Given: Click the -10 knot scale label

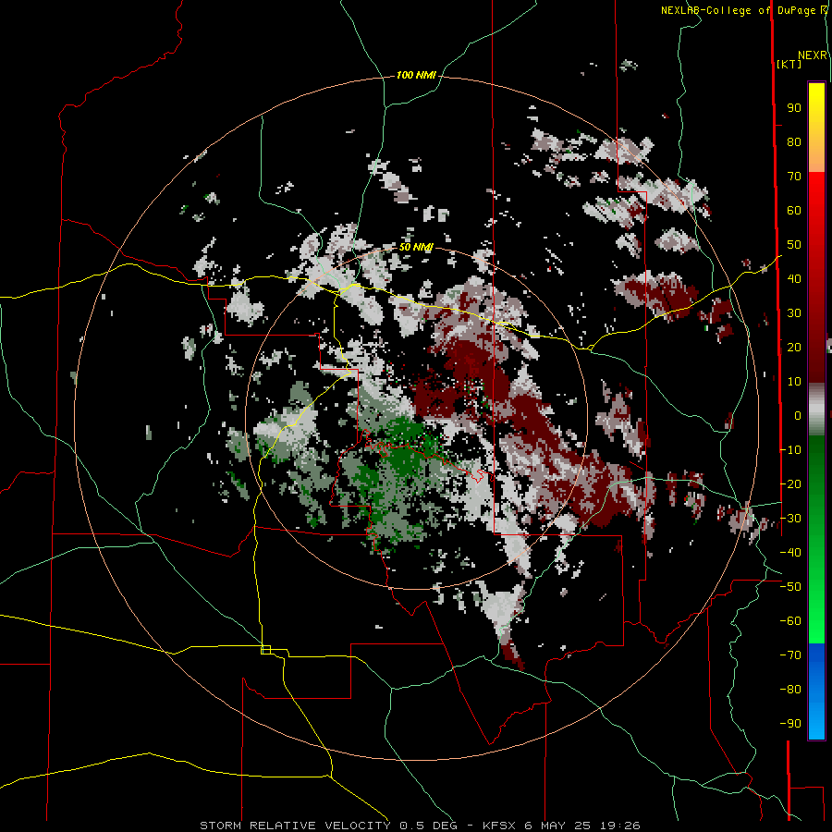Looking at the screenshot, I should click(790, 450).
